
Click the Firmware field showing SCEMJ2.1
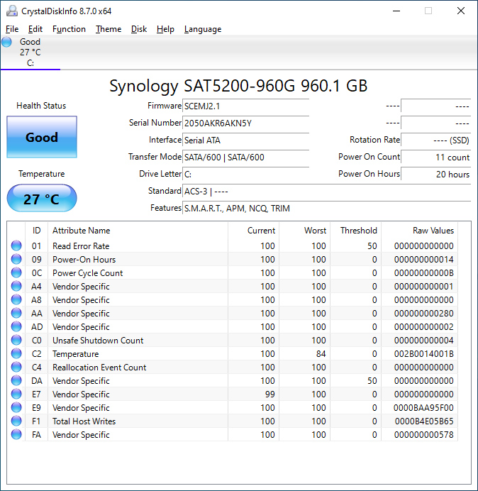(245, 106)
